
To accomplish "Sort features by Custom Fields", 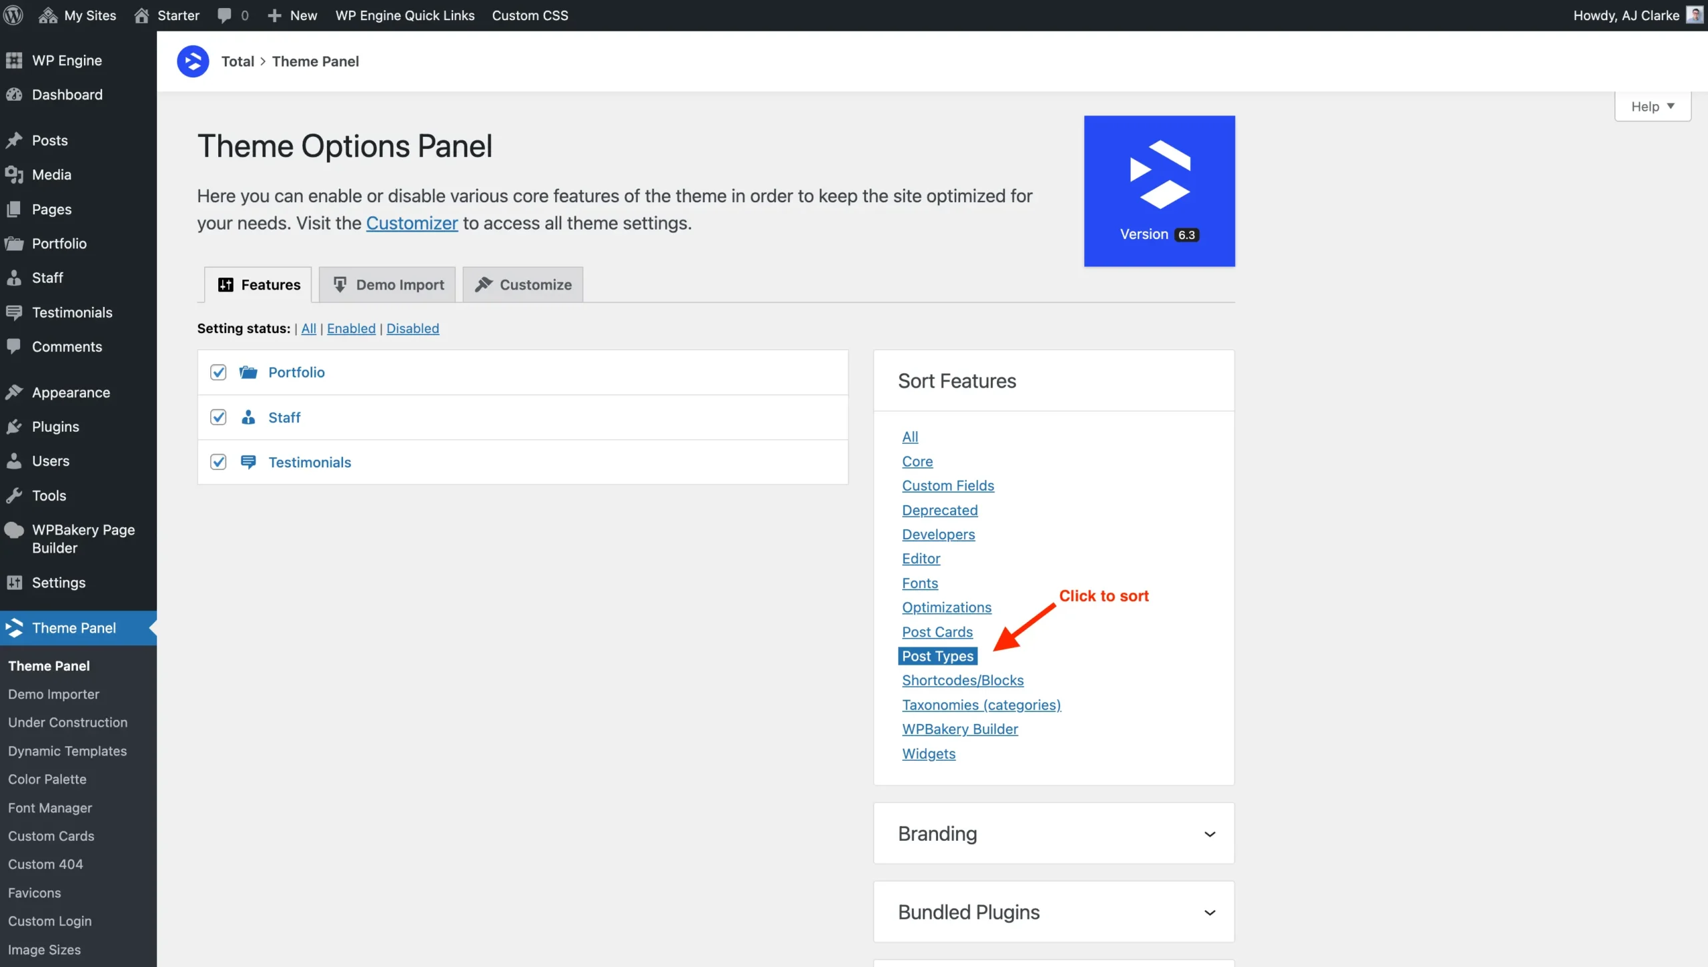I will click(x=948, y=486).
